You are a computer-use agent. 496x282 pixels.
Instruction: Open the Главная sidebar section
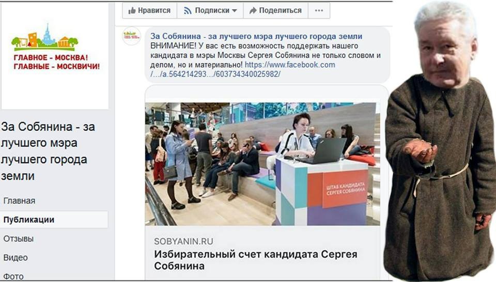tap(19, 201)
